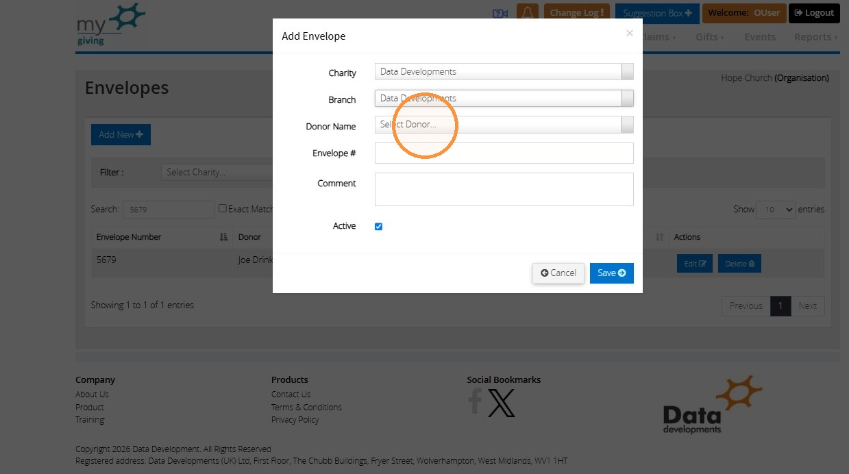Open the Change Log button
The image size is (849, 474).
point(577,13)
